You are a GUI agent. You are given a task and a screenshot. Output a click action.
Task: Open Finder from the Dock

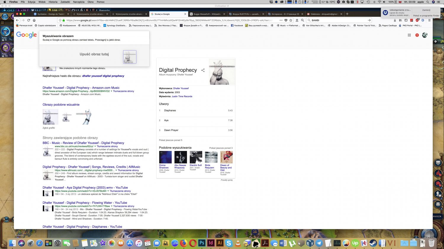(x=12, y=243)
